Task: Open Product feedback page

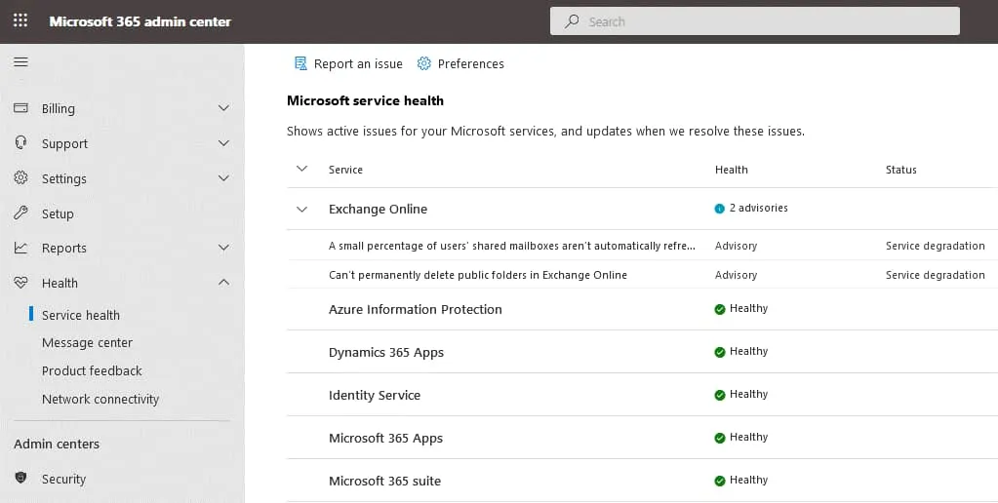Action: click(92, 370)
